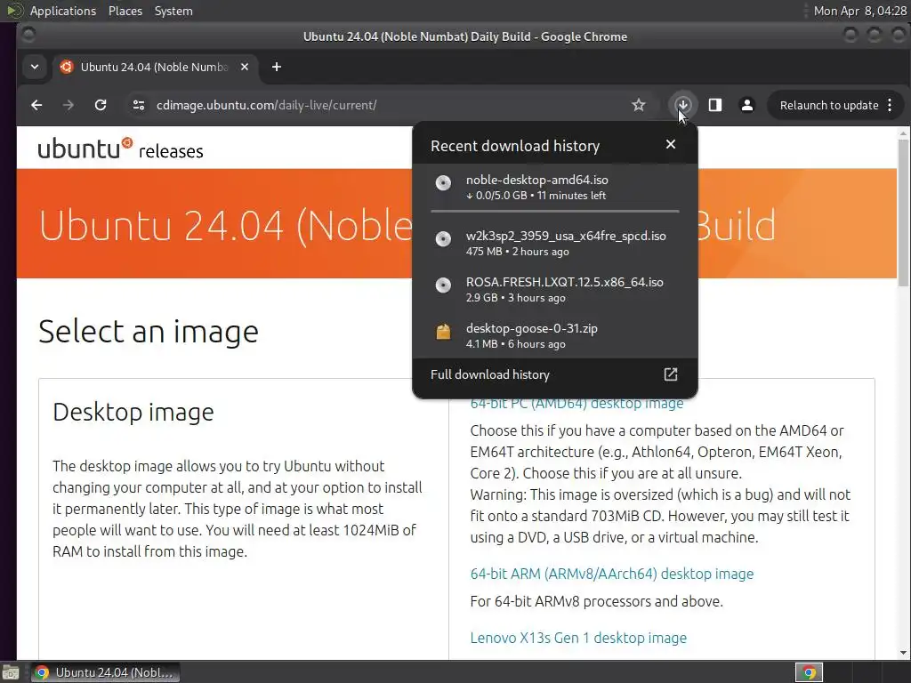Open site information icon in address bar
This screenshot has width=911, height=683.
click(139, 105)
